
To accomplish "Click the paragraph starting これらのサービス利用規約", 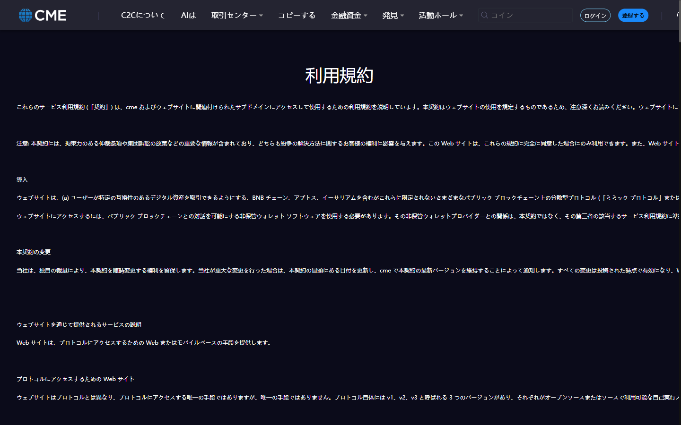I will [x=348, y=107].
